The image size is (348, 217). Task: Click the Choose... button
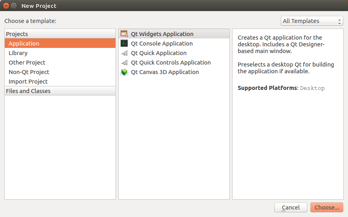point(327,207)
